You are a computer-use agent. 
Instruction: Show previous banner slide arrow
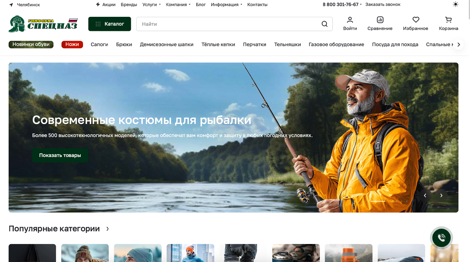425,196
